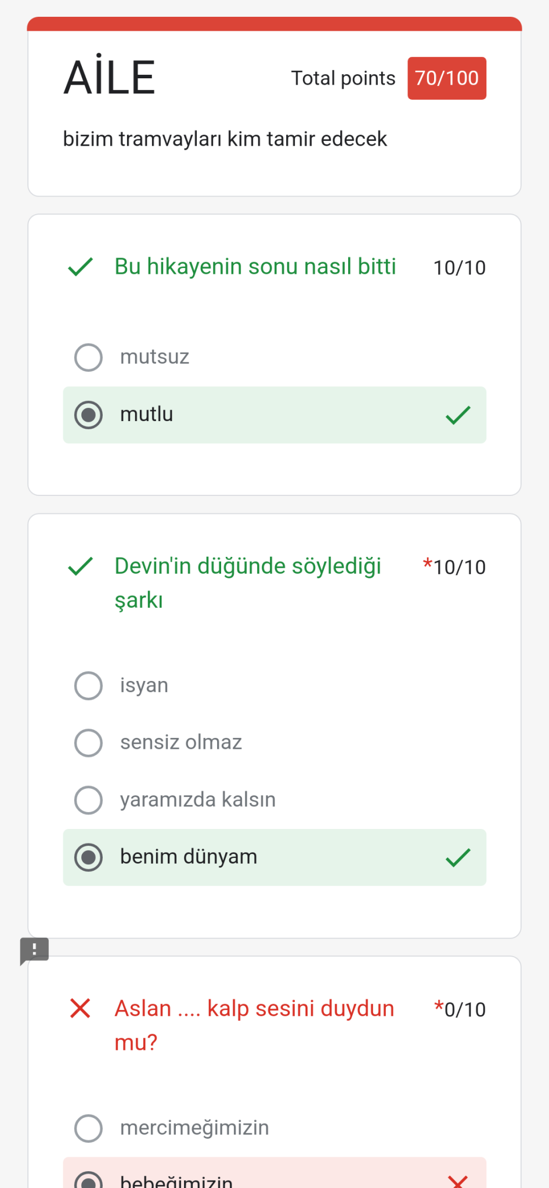Choose the 'sensiz olmaz' radio option

click(88, 743)
